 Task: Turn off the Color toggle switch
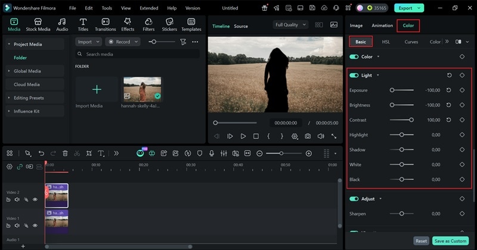point(354,57)
